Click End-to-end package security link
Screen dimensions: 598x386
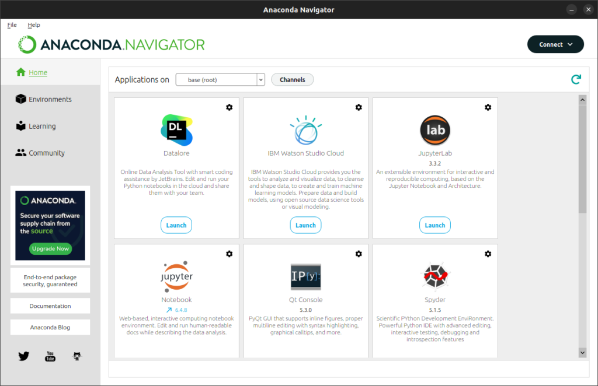(50, 280)
